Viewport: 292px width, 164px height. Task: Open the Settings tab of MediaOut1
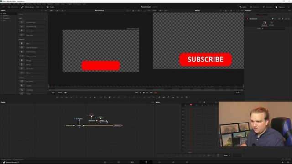[x=271, y=23]
